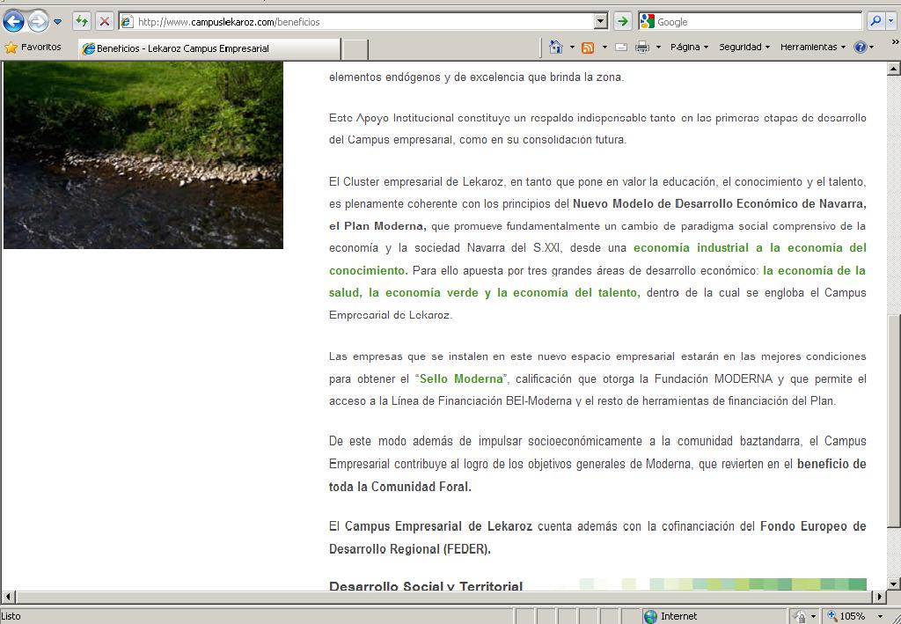Click the page icon in the address bar
Viewport: 901px width, 624px height.
[127, 22]
